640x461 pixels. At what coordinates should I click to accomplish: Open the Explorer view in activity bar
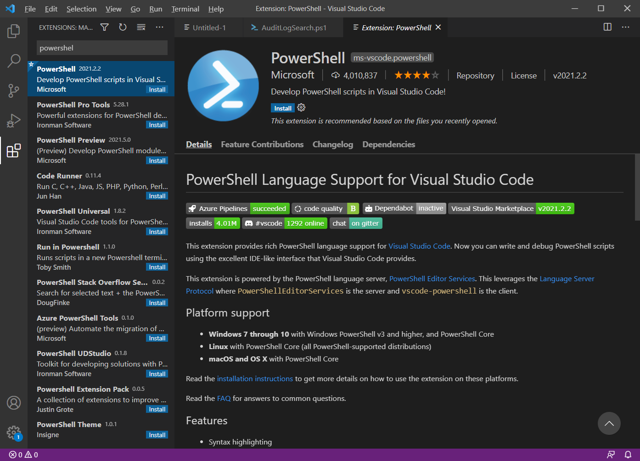coord(14,31)
